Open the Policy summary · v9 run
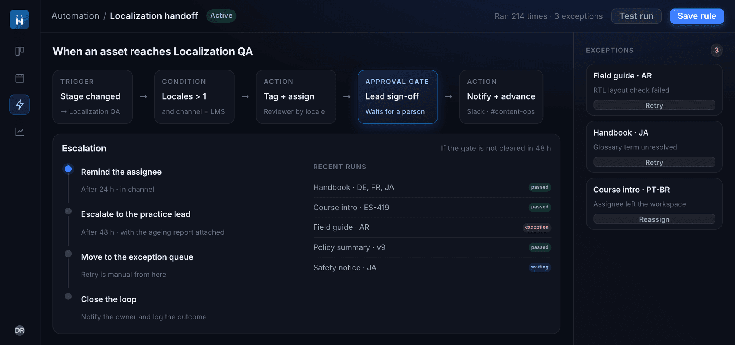The width and height of the screenshot is (735, 345). [432, 247]
